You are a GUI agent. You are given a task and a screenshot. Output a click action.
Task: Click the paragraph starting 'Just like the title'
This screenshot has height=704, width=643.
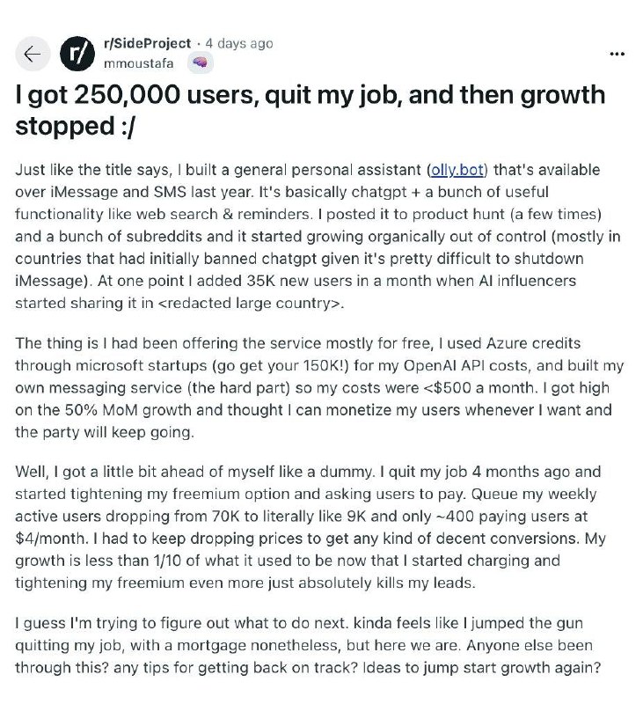pos(308,234)
